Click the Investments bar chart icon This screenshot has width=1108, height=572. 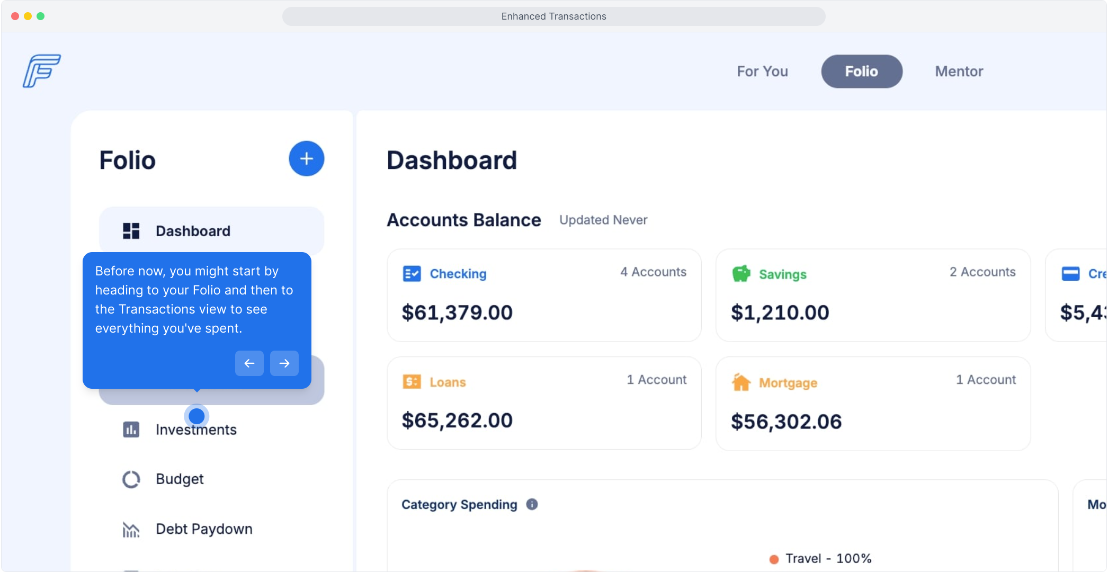[x=131, y=430]
